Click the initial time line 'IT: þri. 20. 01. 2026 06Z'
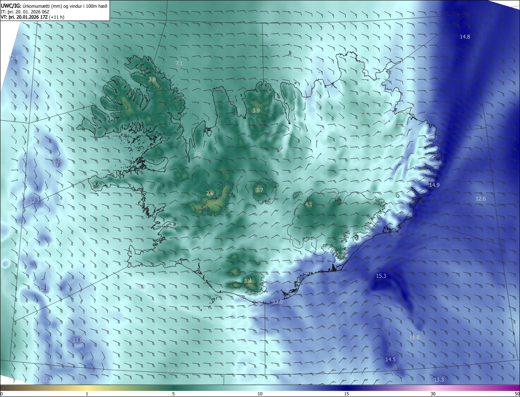The image size is (520, 397). click(25, 11)
